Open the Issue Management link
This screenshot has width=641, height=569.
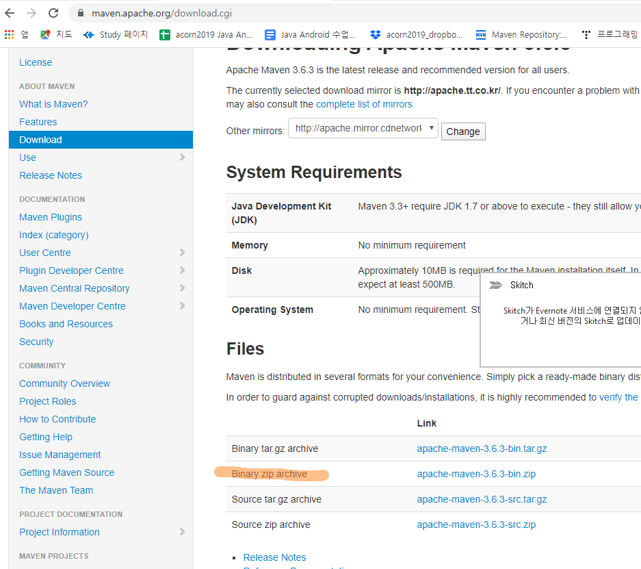60,455
